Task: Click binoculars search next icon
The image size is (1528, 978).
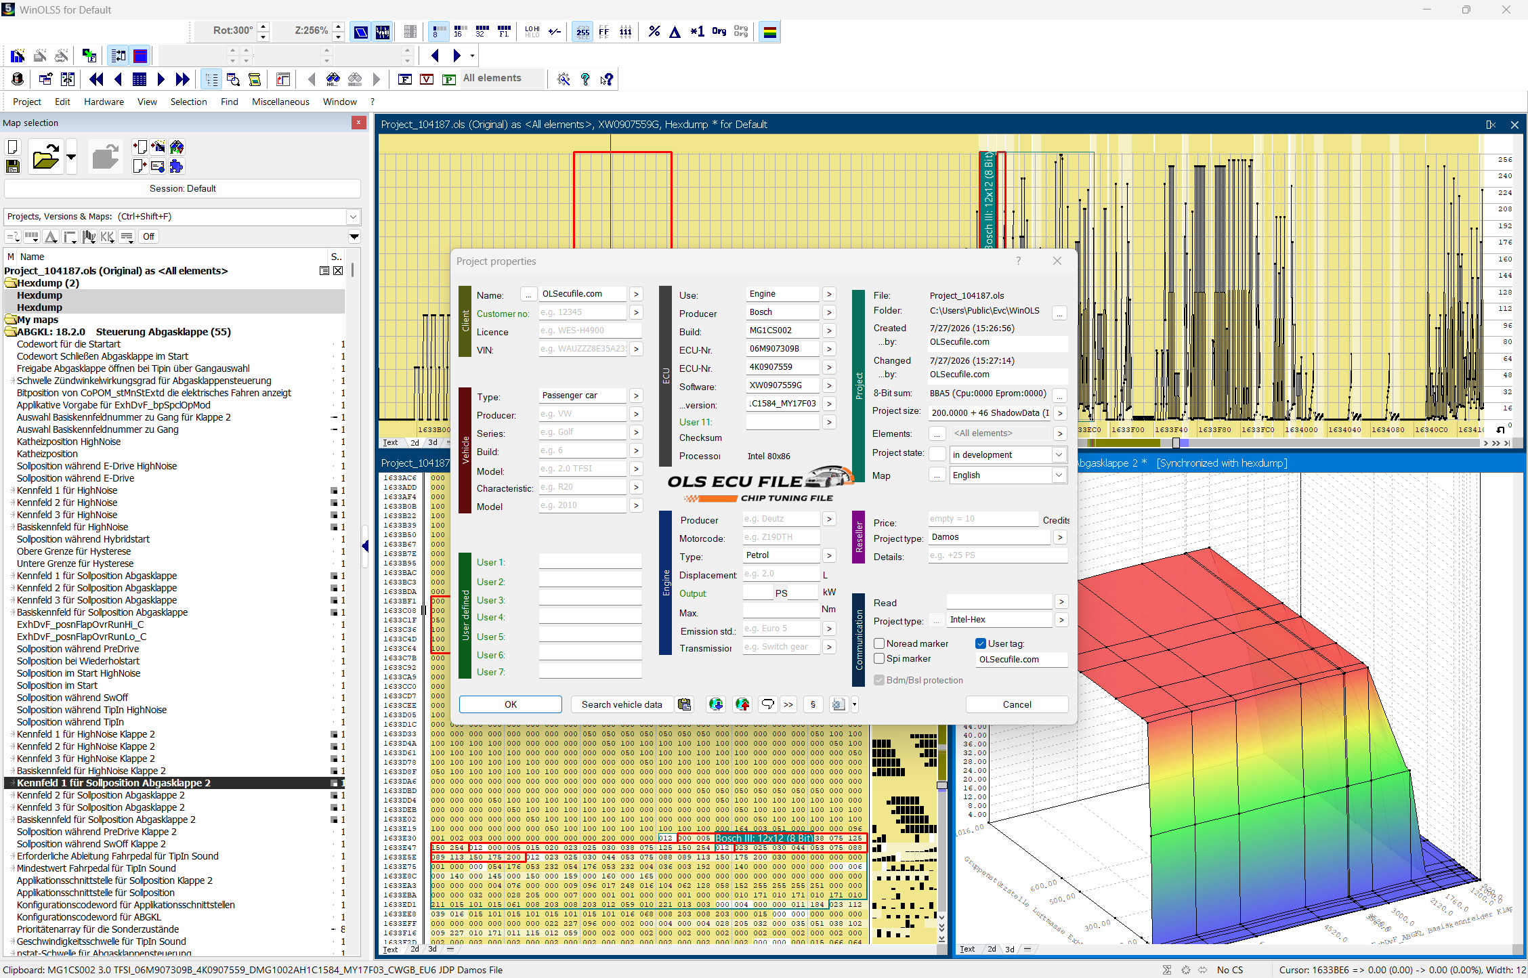Action: point(333,79)
